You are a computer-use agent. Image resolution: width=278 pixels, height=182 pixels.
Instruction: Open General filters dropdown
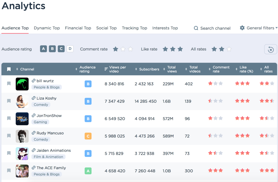tap(259, 28)
